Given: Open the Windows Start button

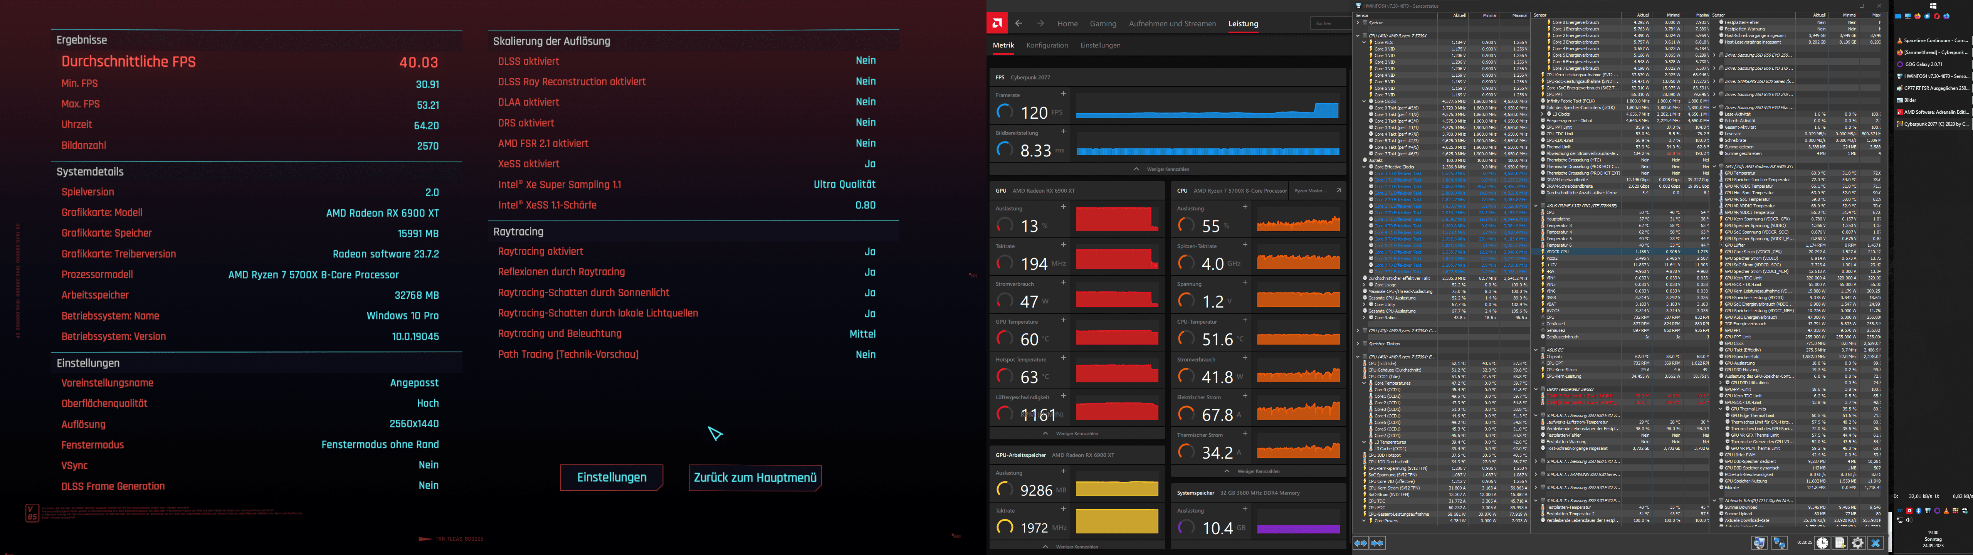Looking at the screenshot, I should 1933,6.
